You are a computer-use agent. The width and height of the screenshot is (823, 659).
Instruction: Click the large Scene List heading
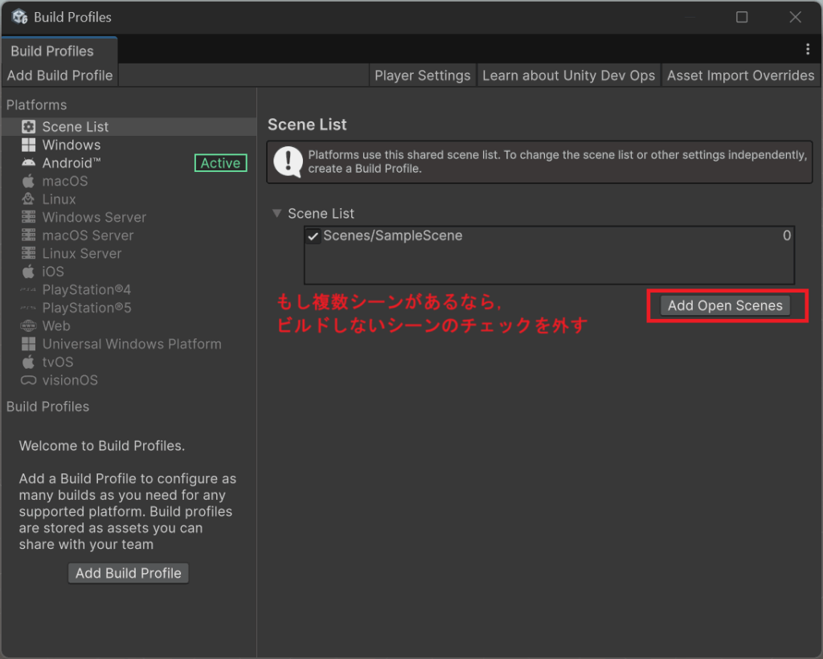307,125
